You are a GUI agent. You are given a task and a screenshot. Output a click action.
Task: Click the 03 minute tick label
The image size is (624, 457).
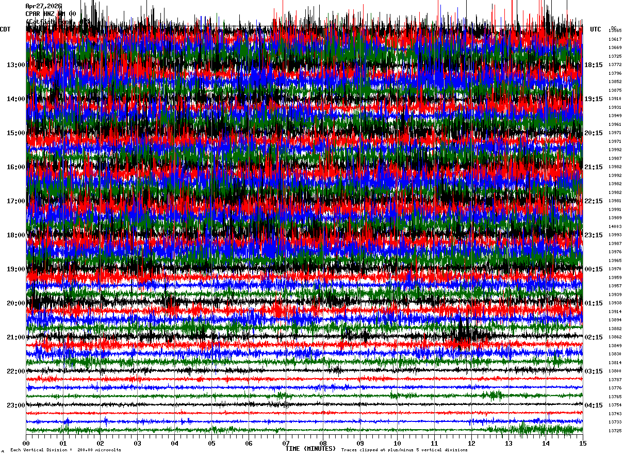(138, 443)
